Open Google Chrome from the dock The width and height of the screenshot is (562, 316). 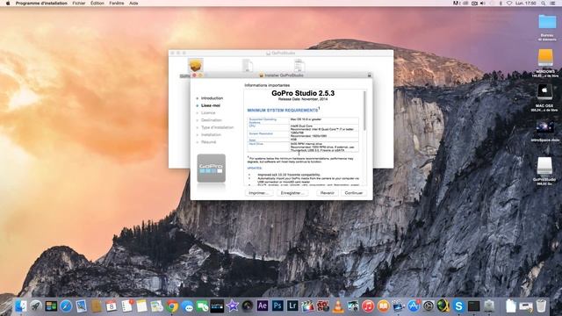(172, 305)
